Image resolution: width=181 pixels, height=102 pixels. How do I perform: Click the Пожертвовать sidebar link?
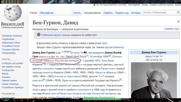click(x=9, y=53)
